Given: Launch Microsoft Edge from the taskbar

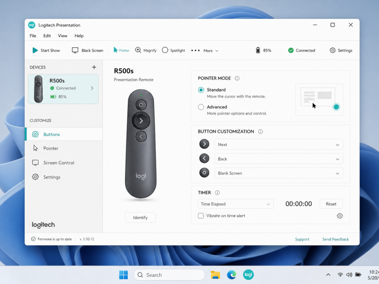Looking at the screenshot, I should 232,275.
